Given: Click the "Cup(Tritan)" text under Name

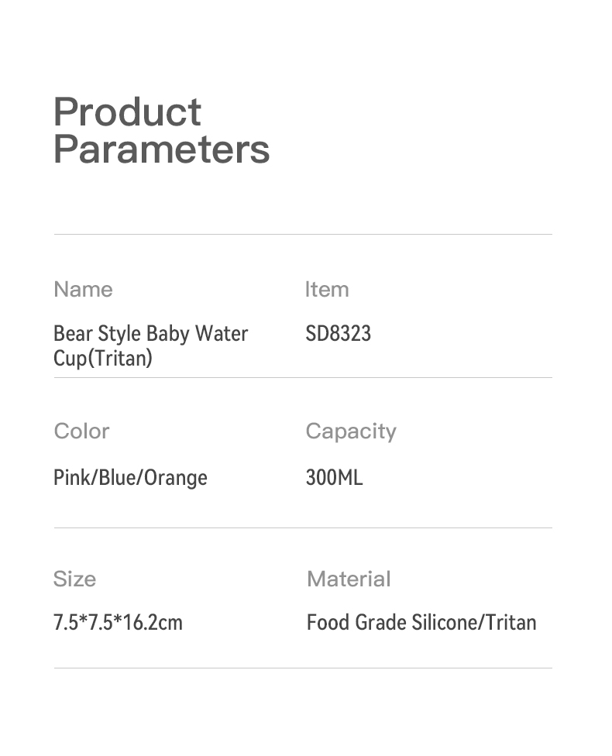Looking at the screenshot, I should (x=102, y=359).
